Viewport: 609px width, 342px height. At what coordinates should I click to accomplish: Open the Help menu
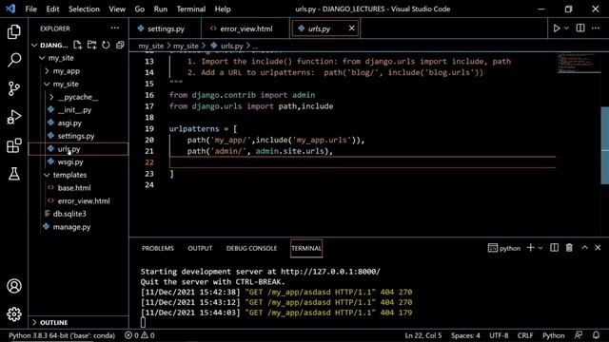point(223,9)
